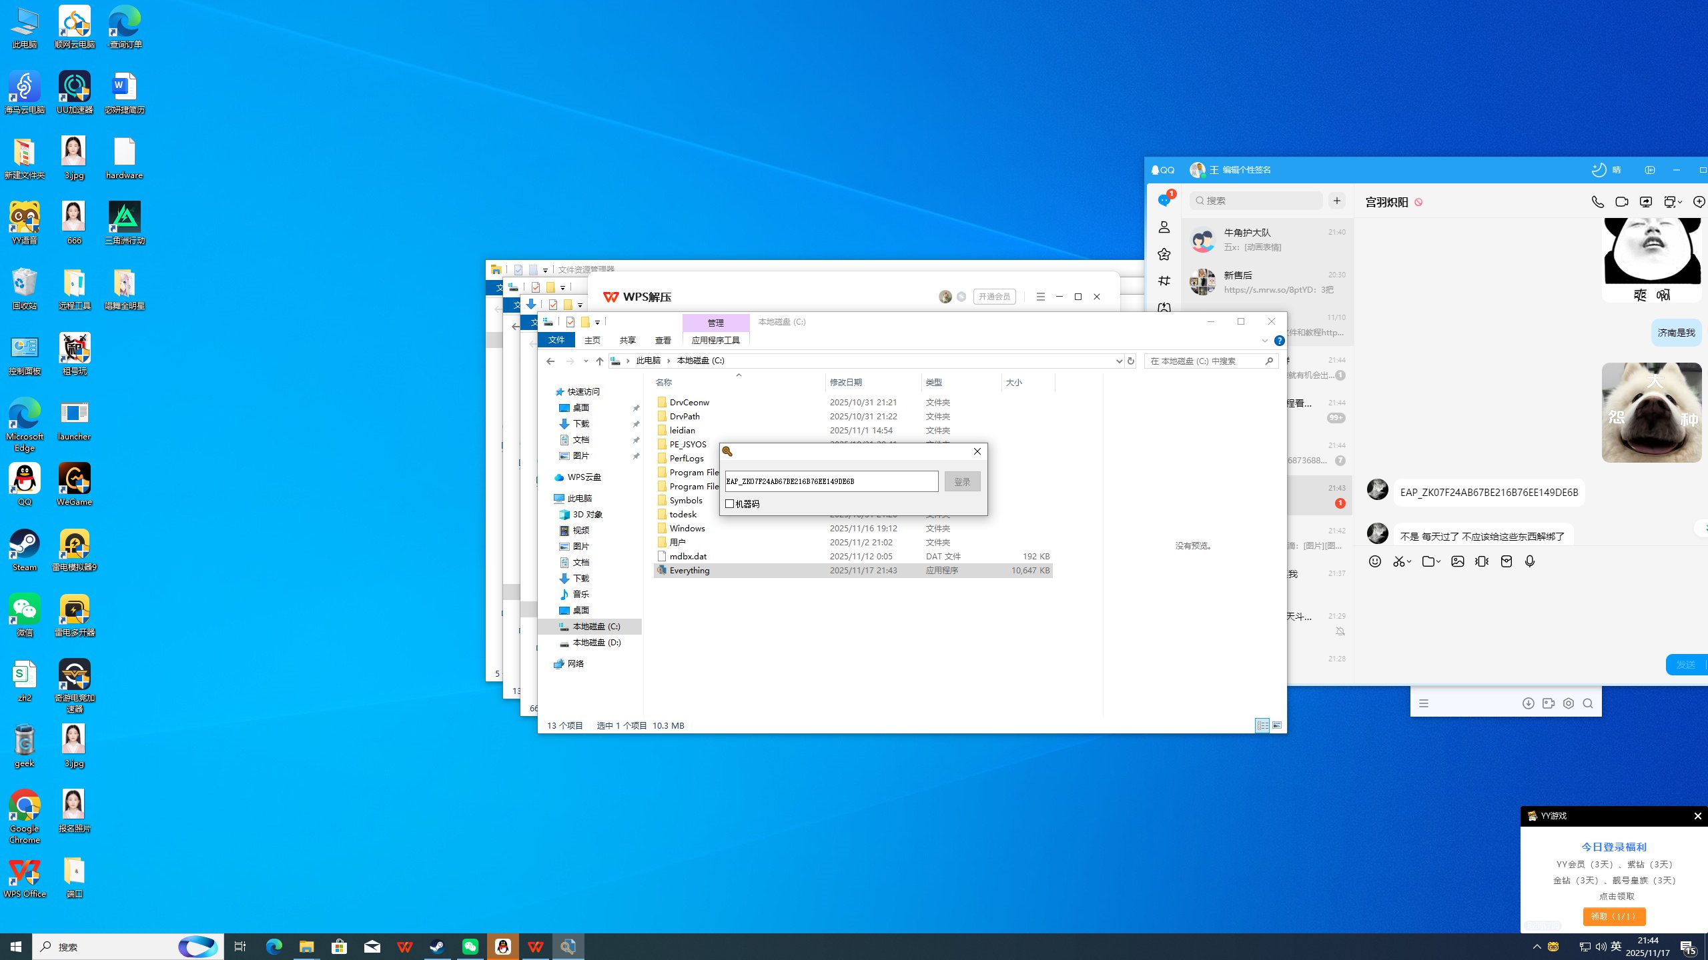This screenshot has width=1708, height=960.
Task: Open the 文件 menu in Explorer
Action: (x=556, y=340)
